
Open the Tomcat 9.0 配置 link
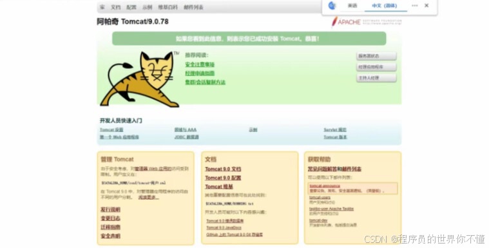(x=223, y=178)
